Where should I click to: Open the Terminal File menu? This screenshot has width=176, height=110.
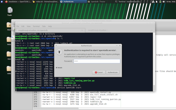[18, 26]
